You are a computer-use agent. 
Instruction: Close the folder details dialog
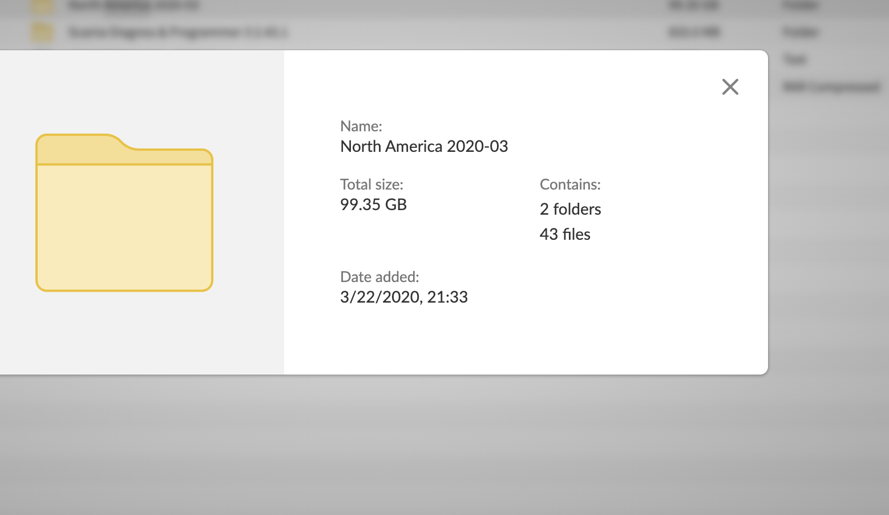click(730, 87)
